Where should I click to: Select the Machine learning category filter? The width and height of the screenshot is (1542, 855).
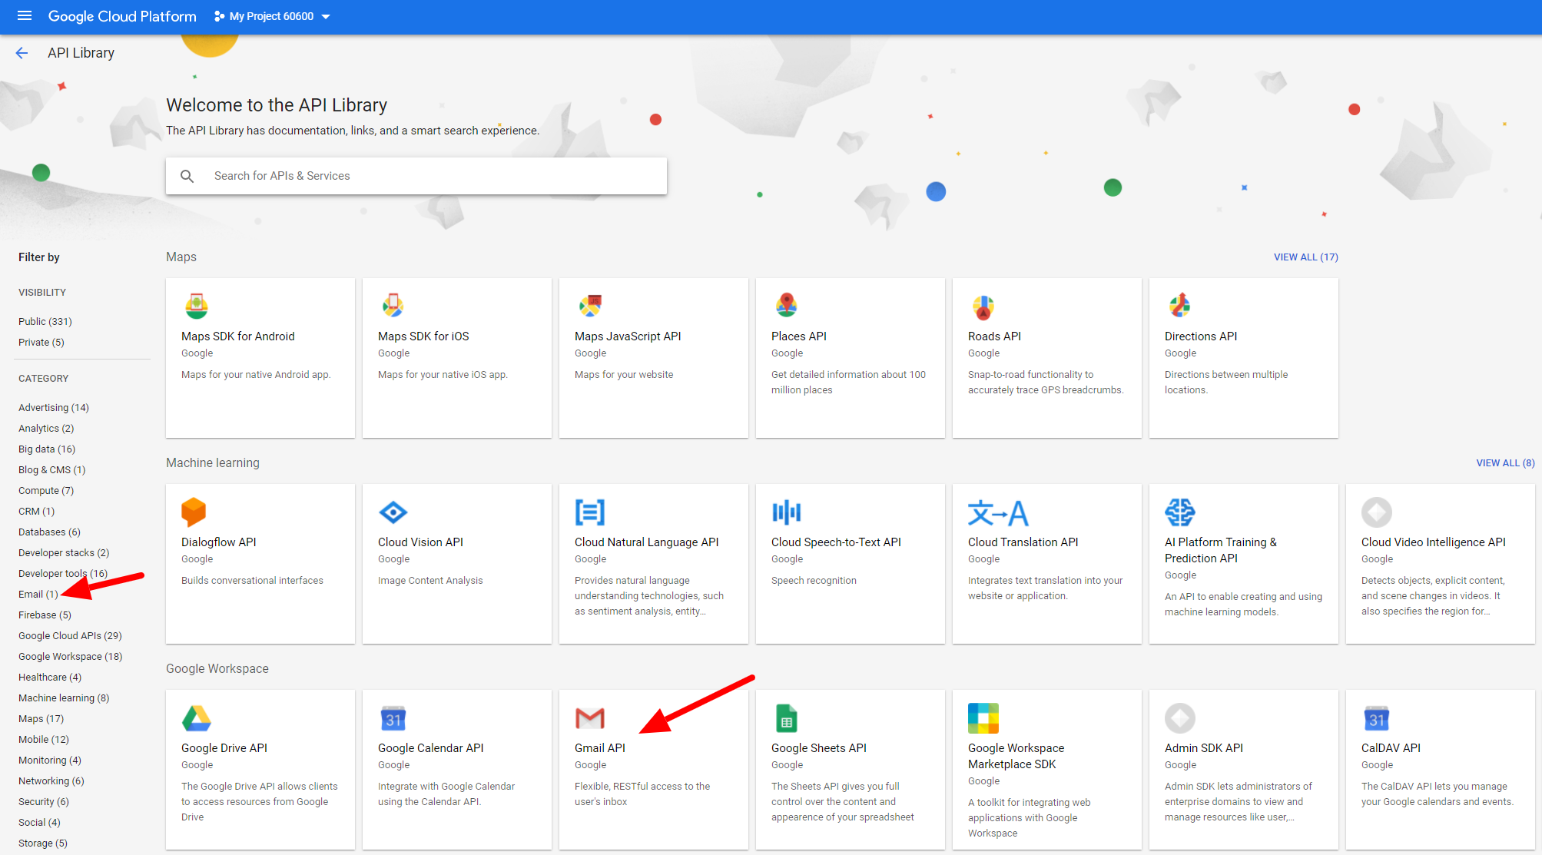tap(64, 698)
